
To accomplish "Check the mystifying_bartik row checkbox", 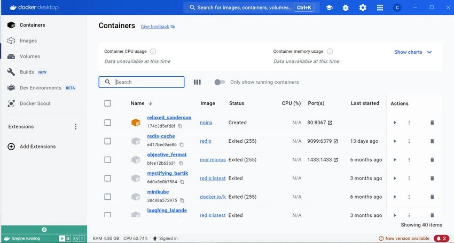I will [107, 179].
